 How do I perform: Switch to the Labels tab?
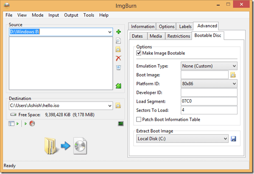(x=185, y=27)
